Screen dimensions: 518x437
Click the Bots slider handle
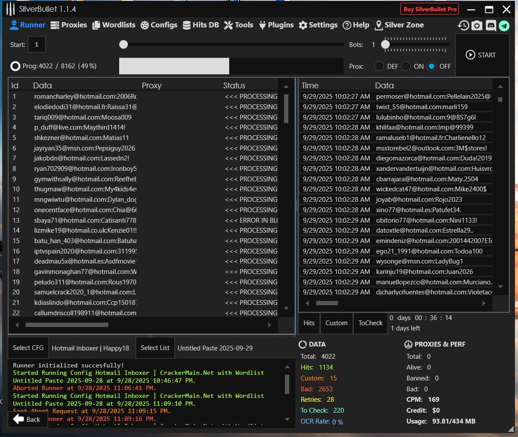pyautogui.click(x=385, y=44)
